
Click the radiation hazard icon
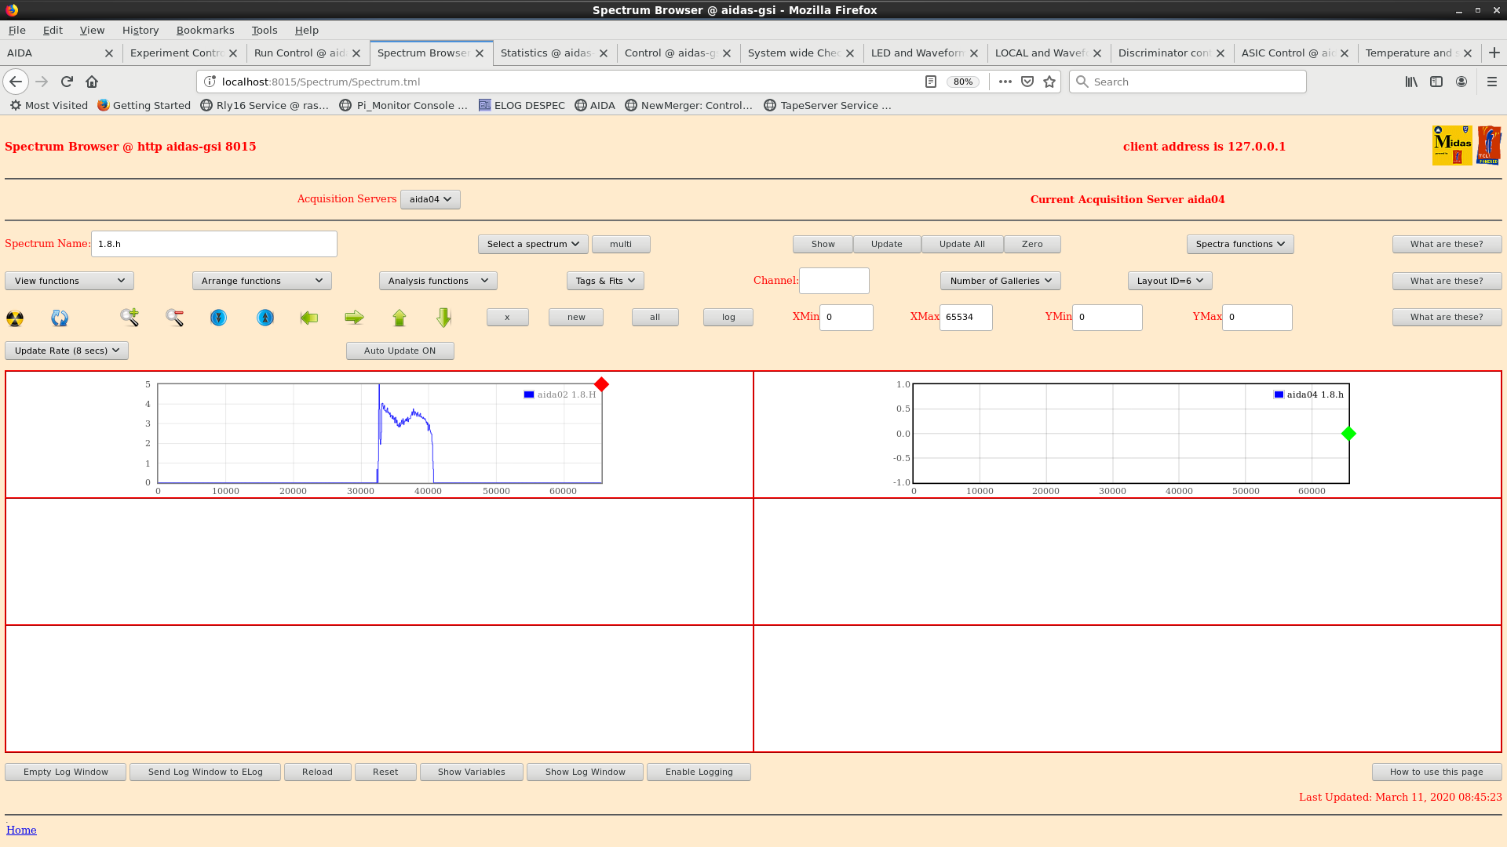pyautogui.click(x=15, y=318)
